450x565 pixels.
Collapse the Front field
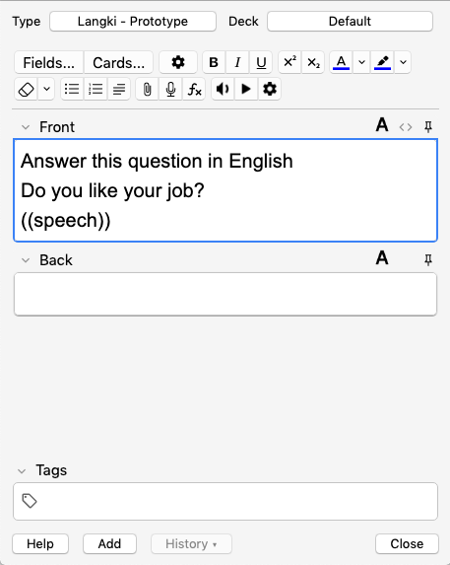point(26,127)
